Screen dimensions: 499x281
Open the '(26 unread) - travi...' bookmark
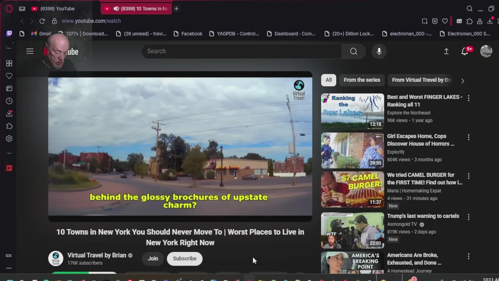[141, 34]
